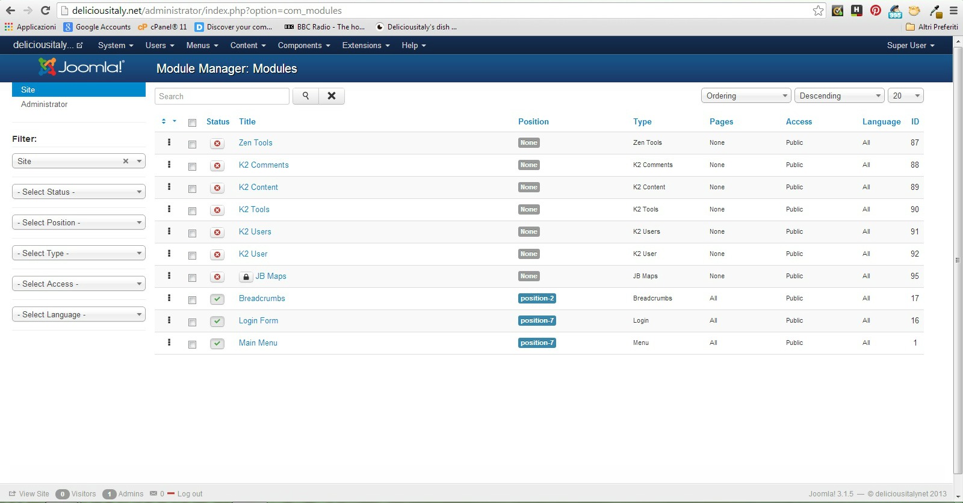Image resolution: width=963 pixels, height=503 pixels.
Task: Open the K2 Comments module link
Action: [x=264, y=165]
